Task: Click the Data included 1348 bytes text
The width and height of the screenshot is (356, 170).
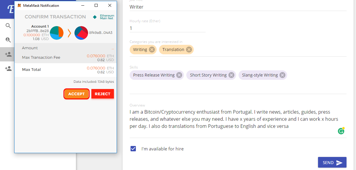Action: (94, 82)
